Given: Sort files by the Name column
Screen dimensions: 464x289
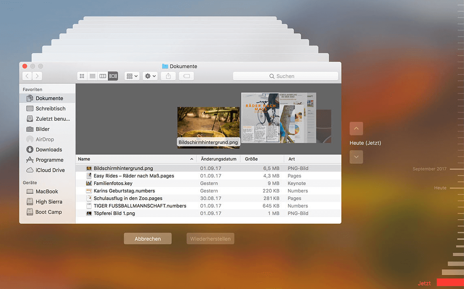Looking at the screenshot, I should 136,159.
